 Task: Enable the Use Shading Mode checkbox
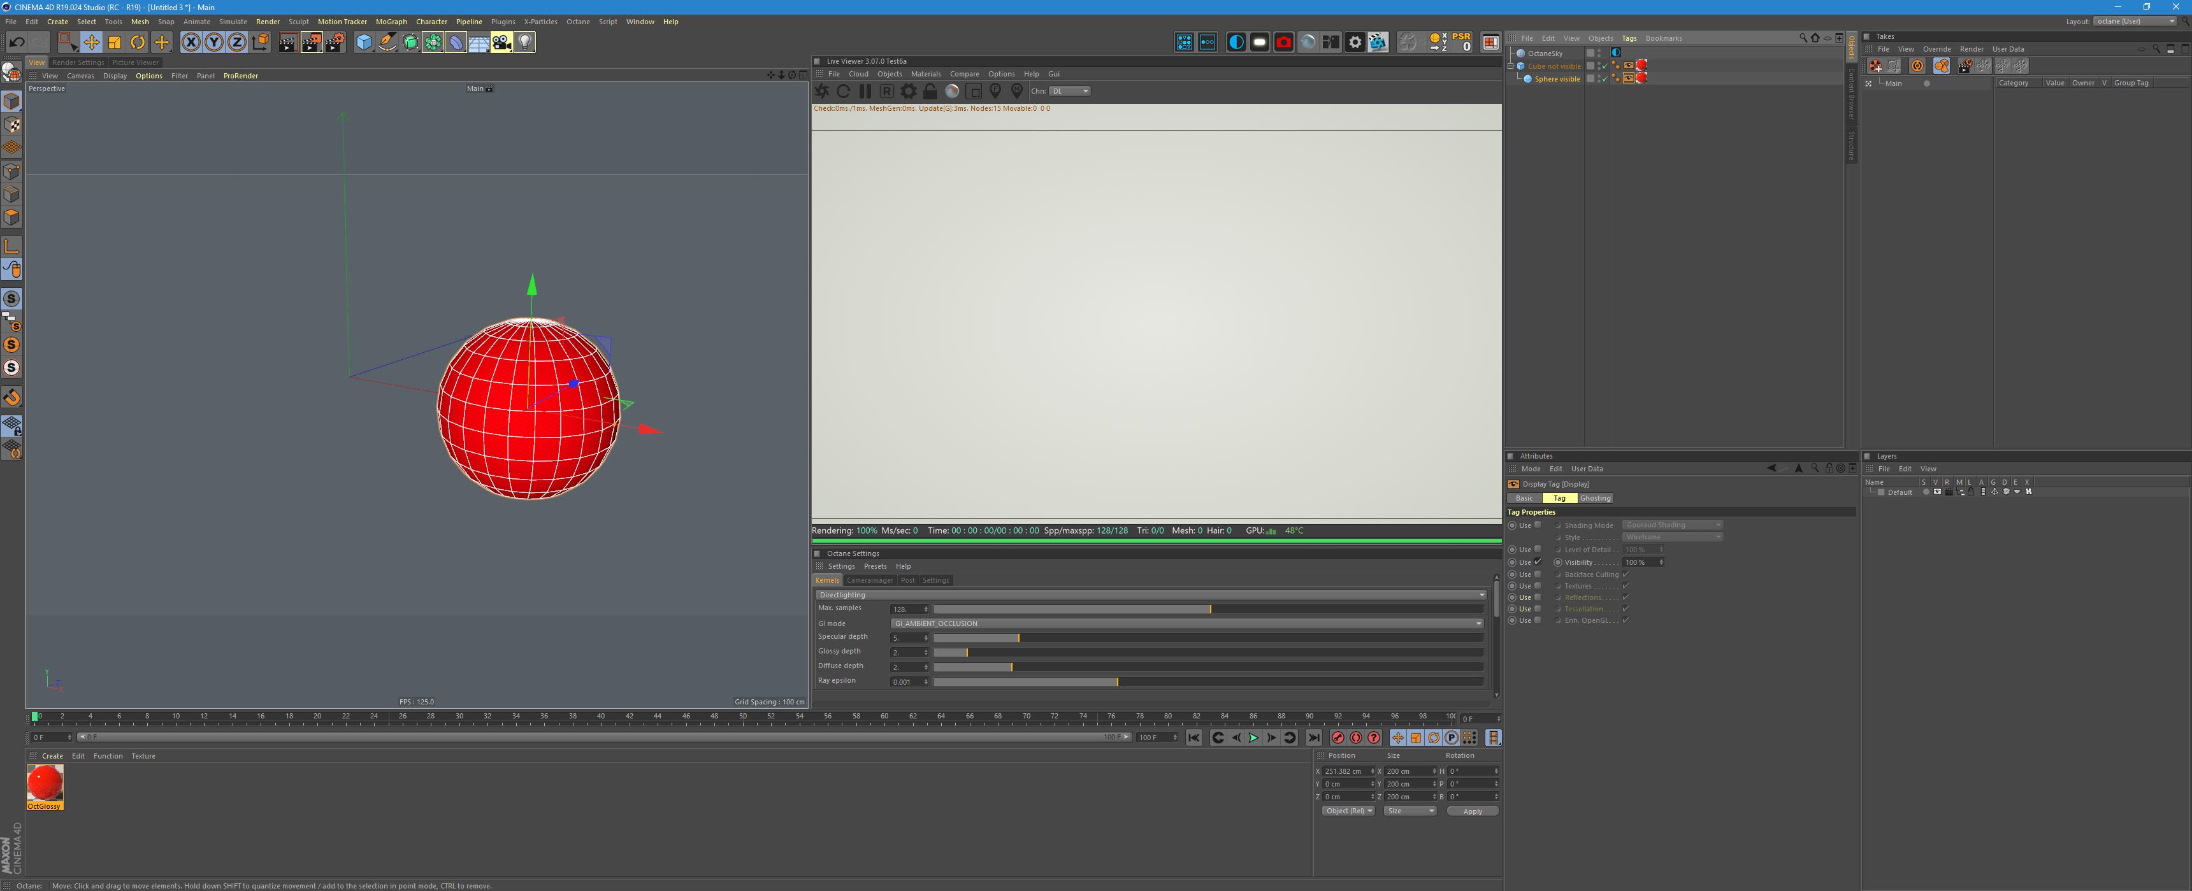pyautogui.click(x=1538, y=525)
